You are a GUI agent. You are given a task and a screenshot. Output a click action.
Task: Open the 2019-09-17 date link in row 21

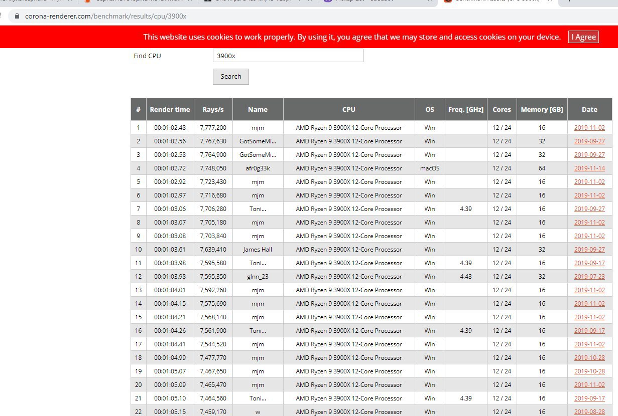[589, 398]
